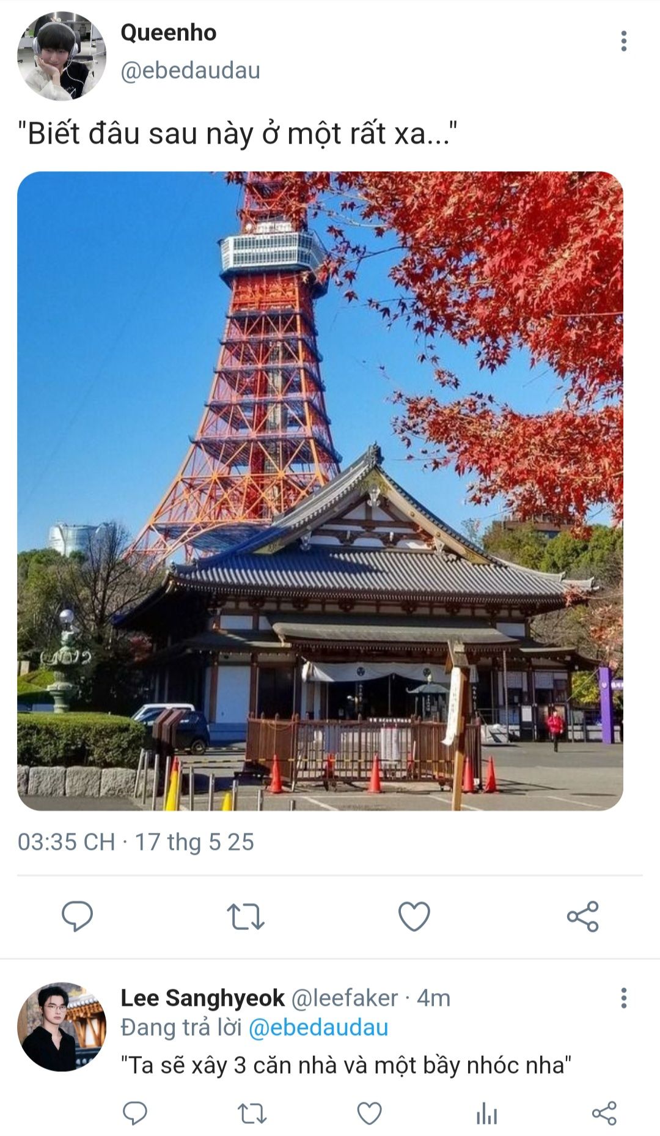This screenshot has height=1136, width=660.
Task: Visit the @ebedaudau mention link in reply
Action: point(318,1028)
